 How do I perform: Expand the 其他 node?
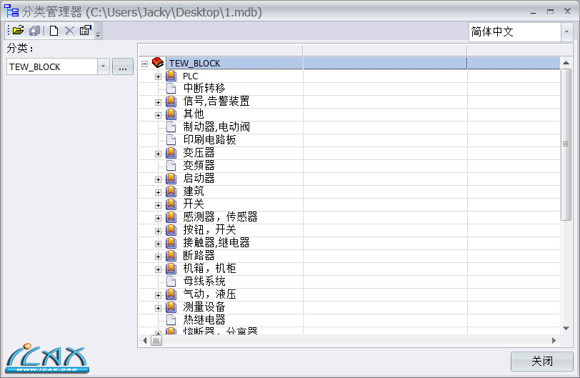[158, 115]
